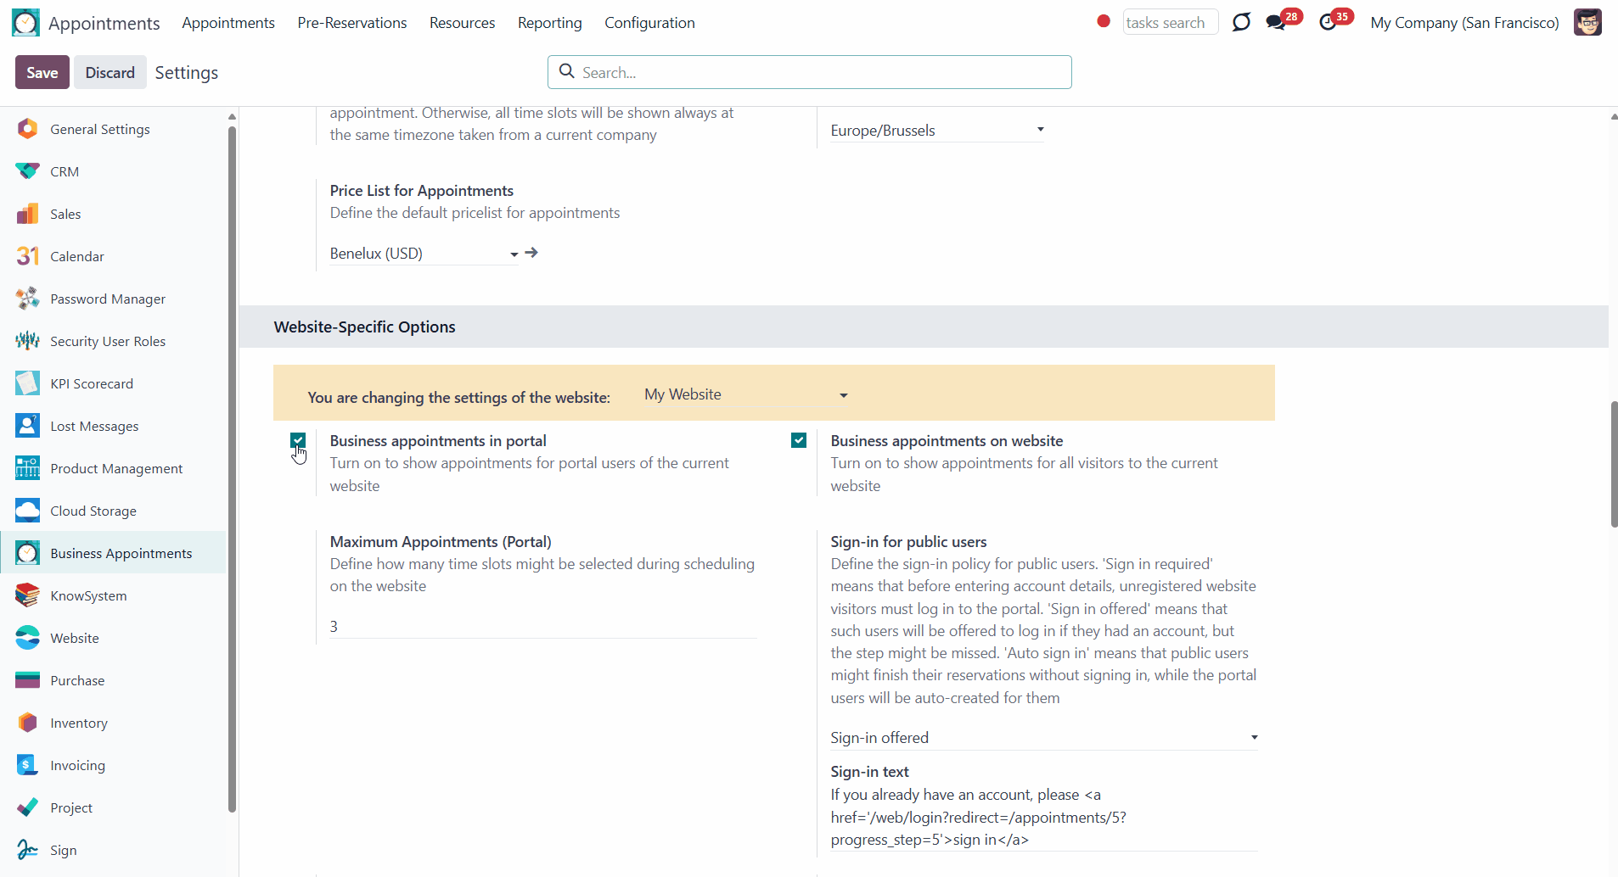Expand the My Website selector dropdown
This screenshot has width=1618, height=877.
pyautogui.click(x=746, y=394)
